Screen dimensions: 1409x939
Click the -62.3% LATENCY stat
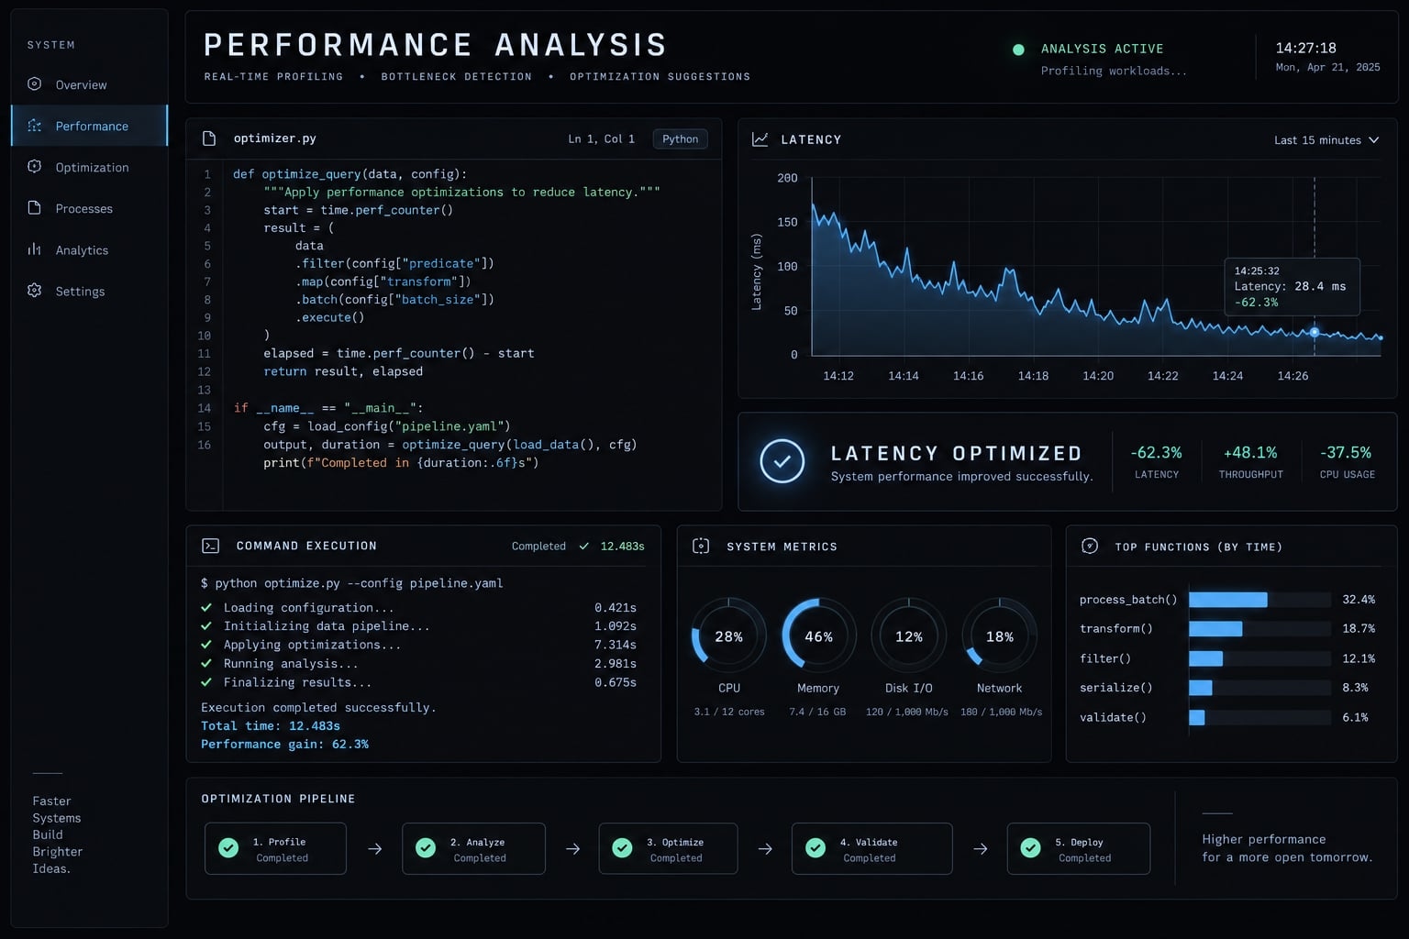1156,461
